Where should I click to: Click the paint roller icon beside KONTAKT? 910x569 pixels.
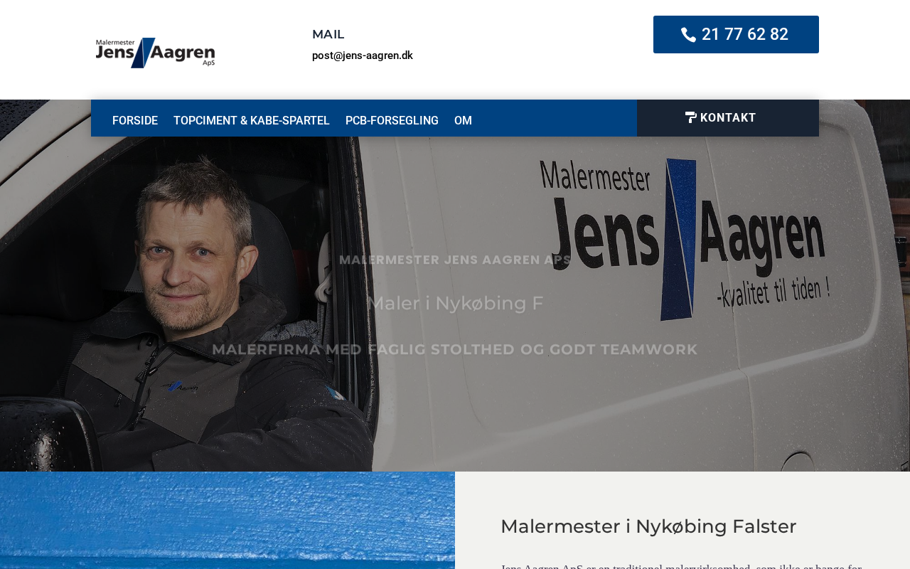click(x=690, y=118)
